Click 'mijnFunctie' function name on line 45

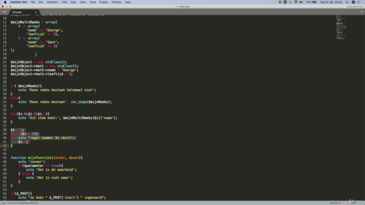pyautogui.click(x=39, y=158)
